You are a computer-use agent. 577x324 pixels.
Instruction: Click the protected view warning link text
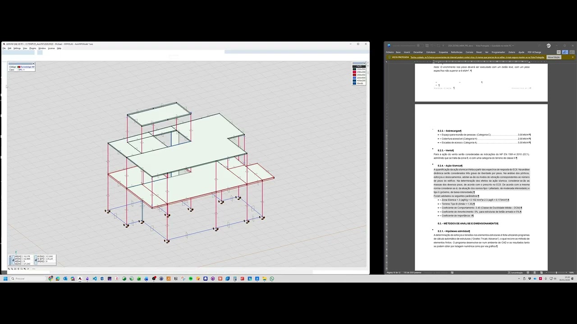[477, 57]
